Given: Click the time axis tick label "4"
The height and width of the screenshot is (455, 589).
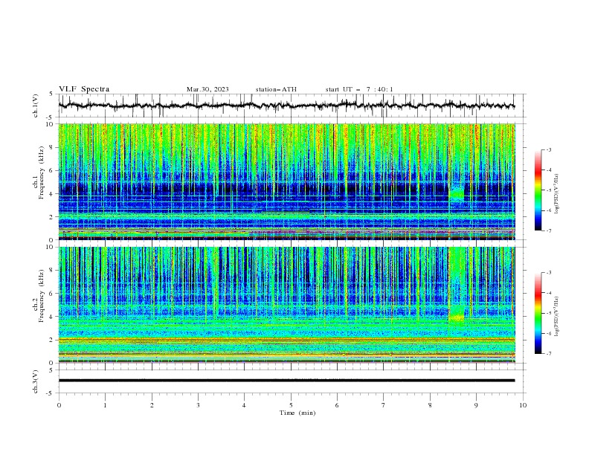Looking at the screenshot, I should [245, 405].
